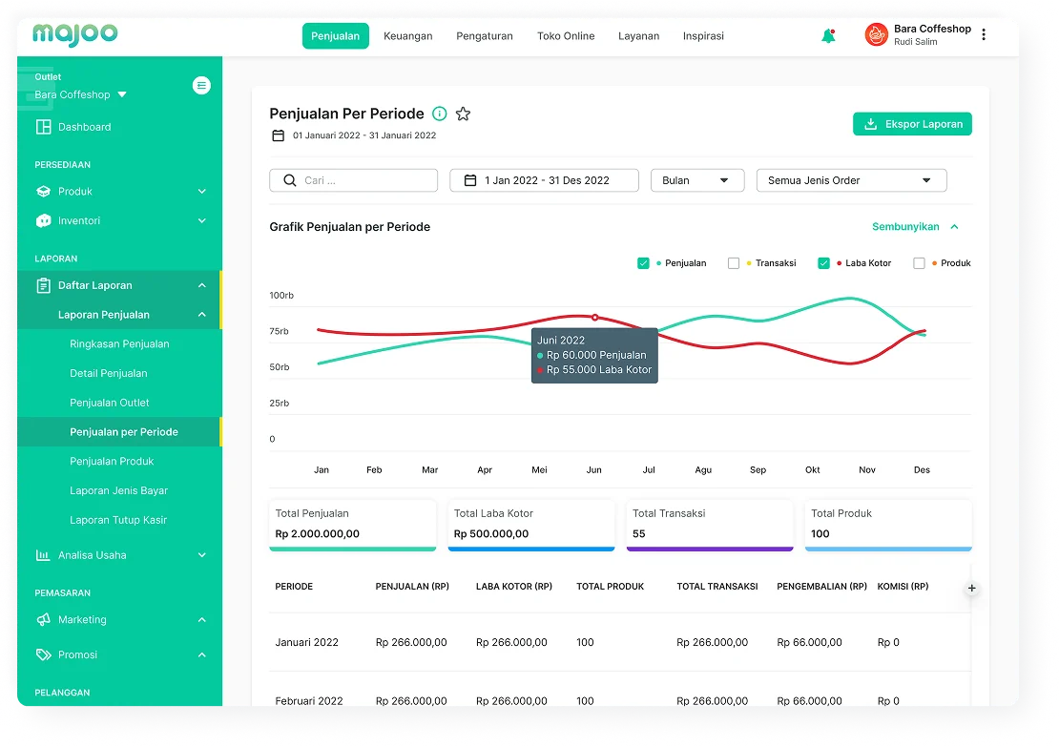Viewport: 1059px width, 747px height.
Task: Enable the Transaksi chart checkbox
Action: point(734,263)
